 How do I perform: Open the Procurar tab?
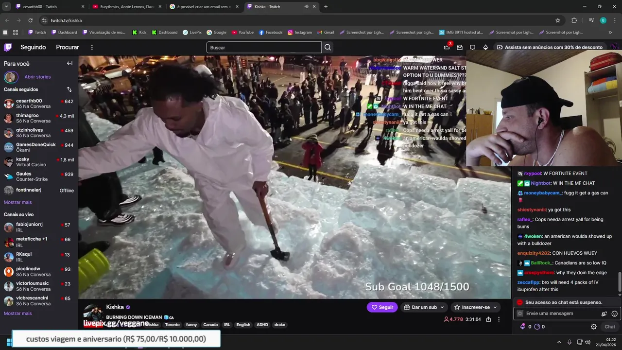68,47
